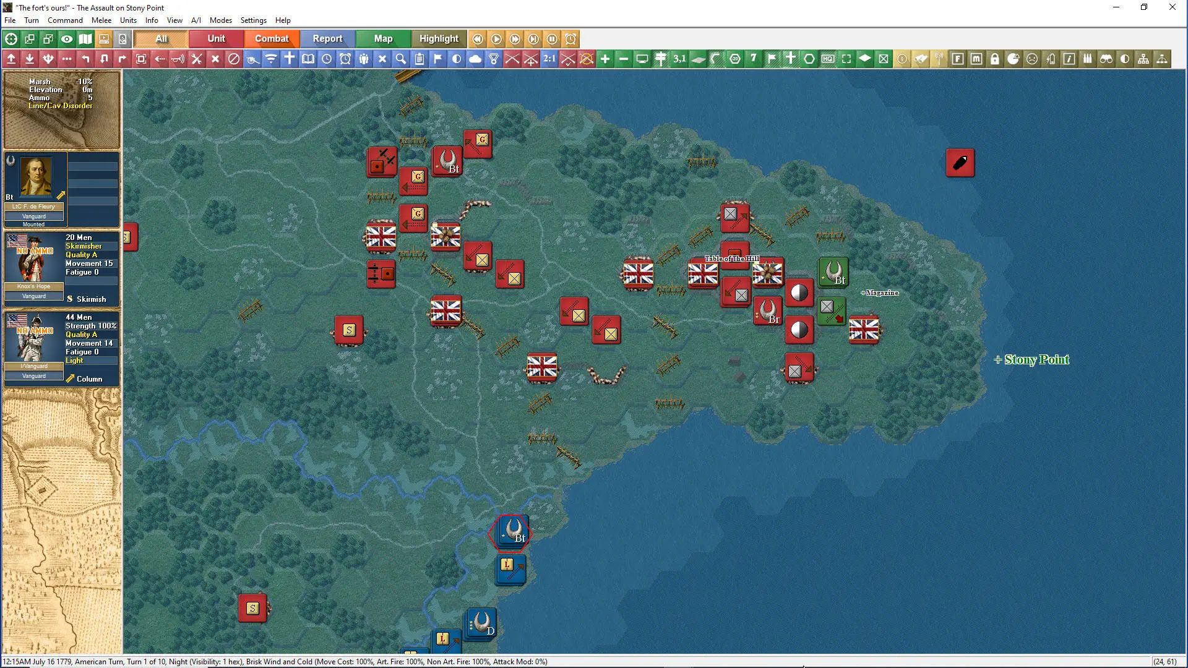Click the weather cloud icon
The height and width of the screenshot is (668, 1188).
click(475, 59)
